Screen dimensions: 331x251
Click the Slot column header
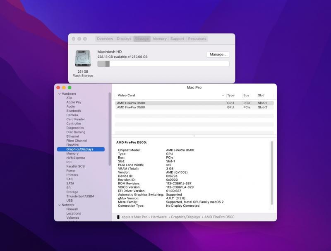[x=261, y=96]
